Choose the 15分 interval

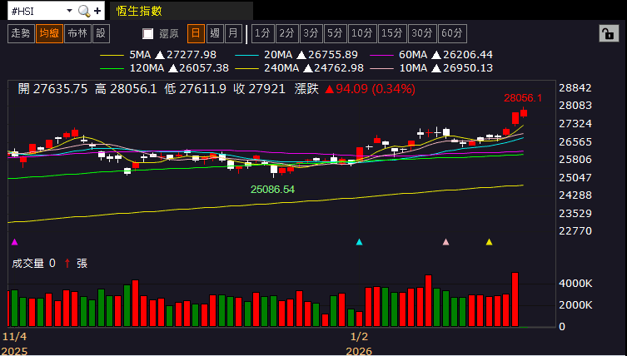click(392, 33)
